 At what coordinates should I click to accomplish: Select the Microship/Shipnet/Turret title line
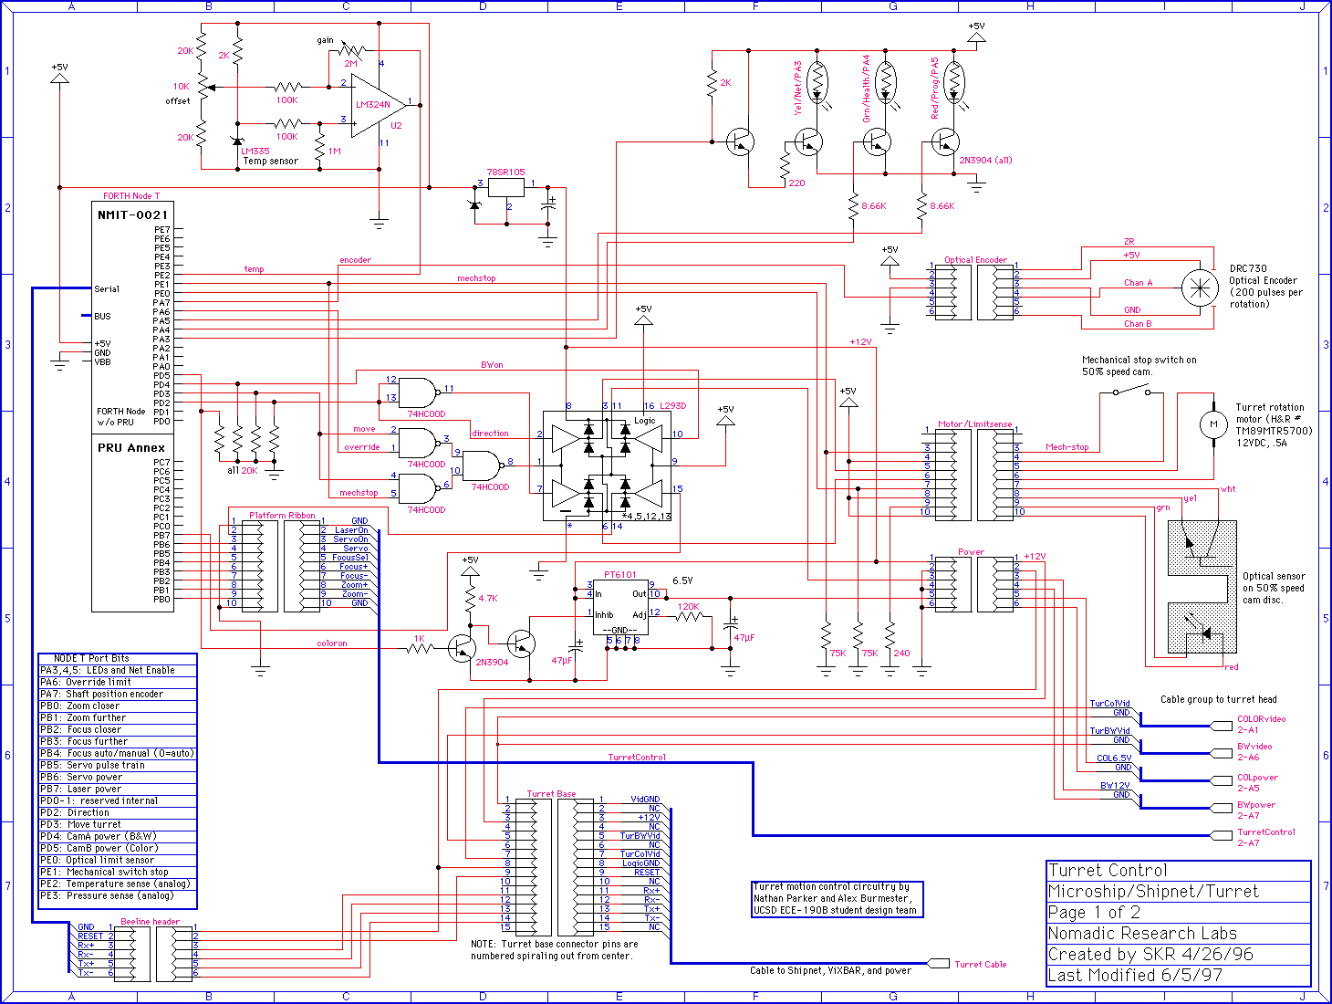click(x=1153, y=891)
